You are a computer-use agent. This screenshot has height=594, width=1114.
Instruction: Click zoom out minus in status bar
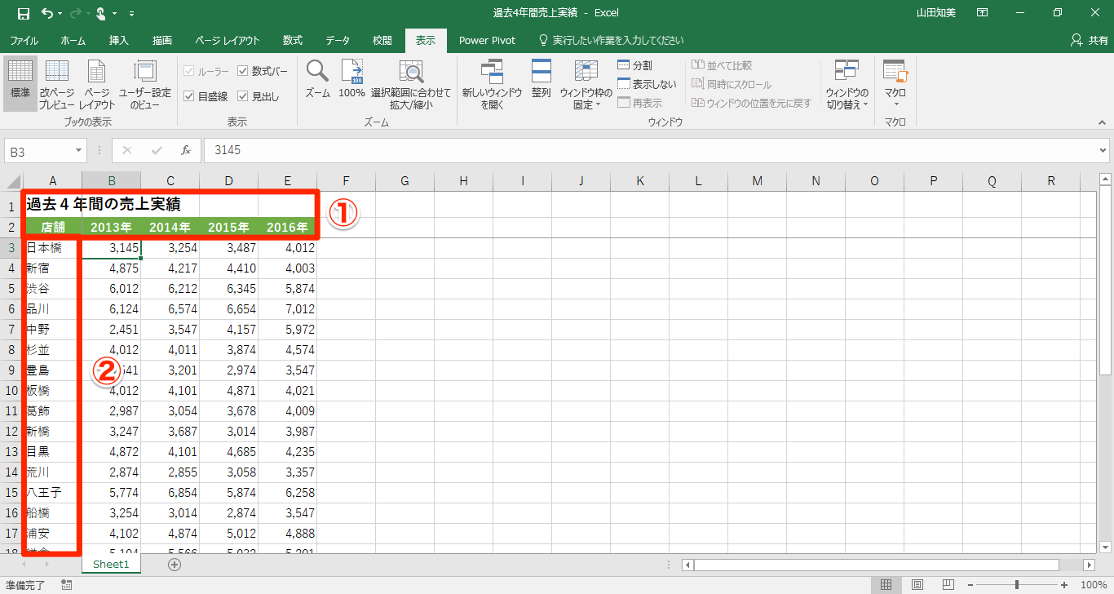pos(971,585)
